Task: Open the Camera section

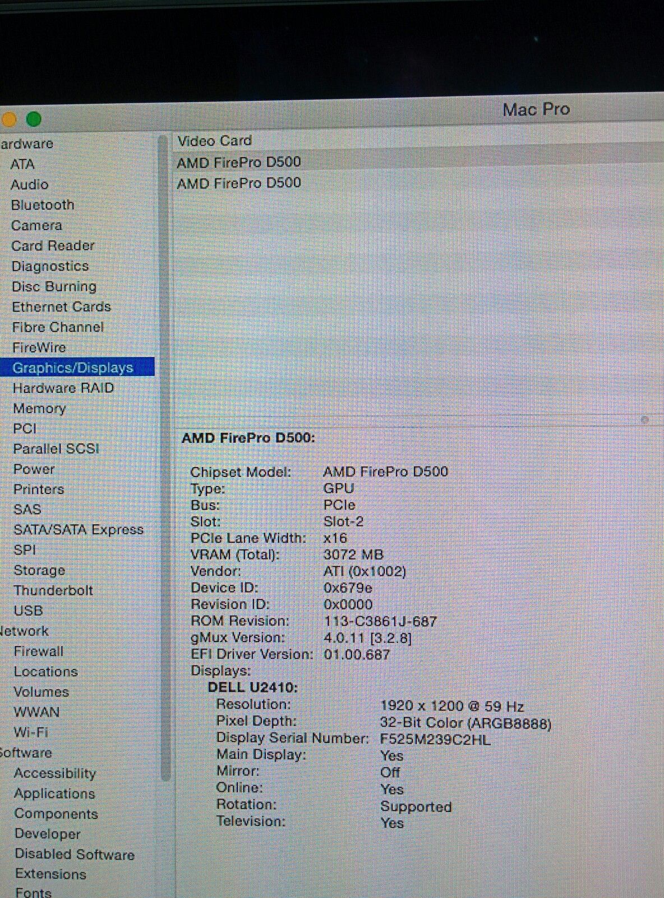Action: coord(36,226)
